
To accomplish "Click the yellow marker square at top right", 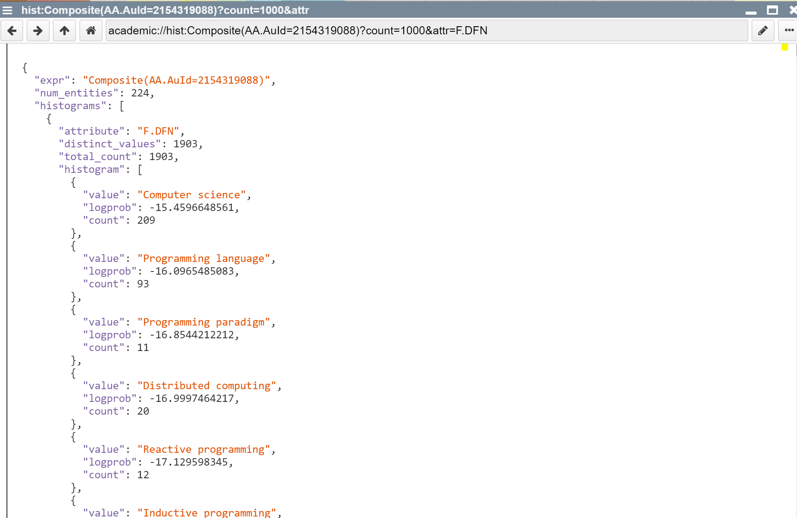I will click(785, 47).
